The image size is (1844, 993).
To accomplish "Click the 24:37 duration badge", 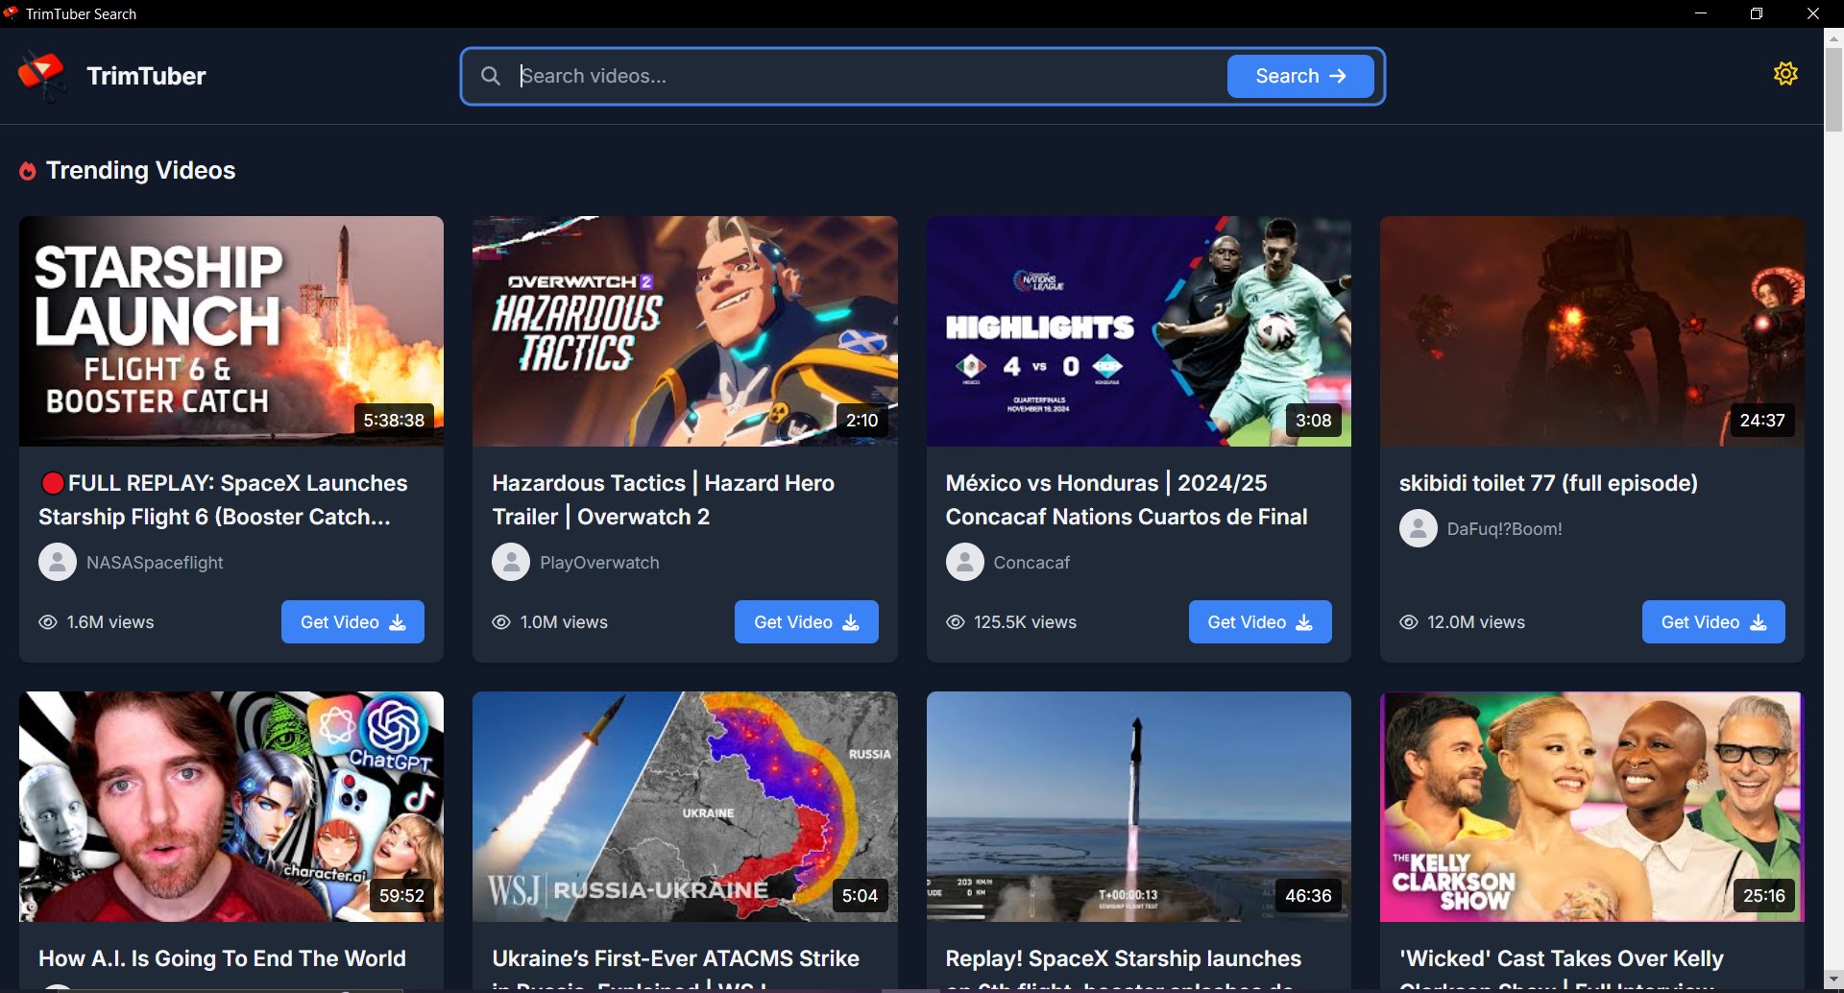I will pos(1762,421).
